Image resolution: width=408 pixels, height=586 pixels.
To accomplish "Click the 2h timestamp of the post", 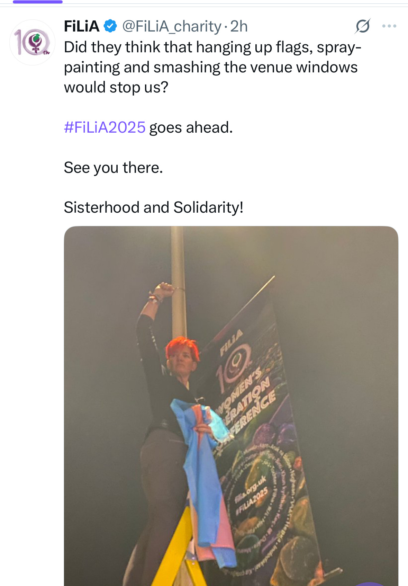I will click(239, 26).
